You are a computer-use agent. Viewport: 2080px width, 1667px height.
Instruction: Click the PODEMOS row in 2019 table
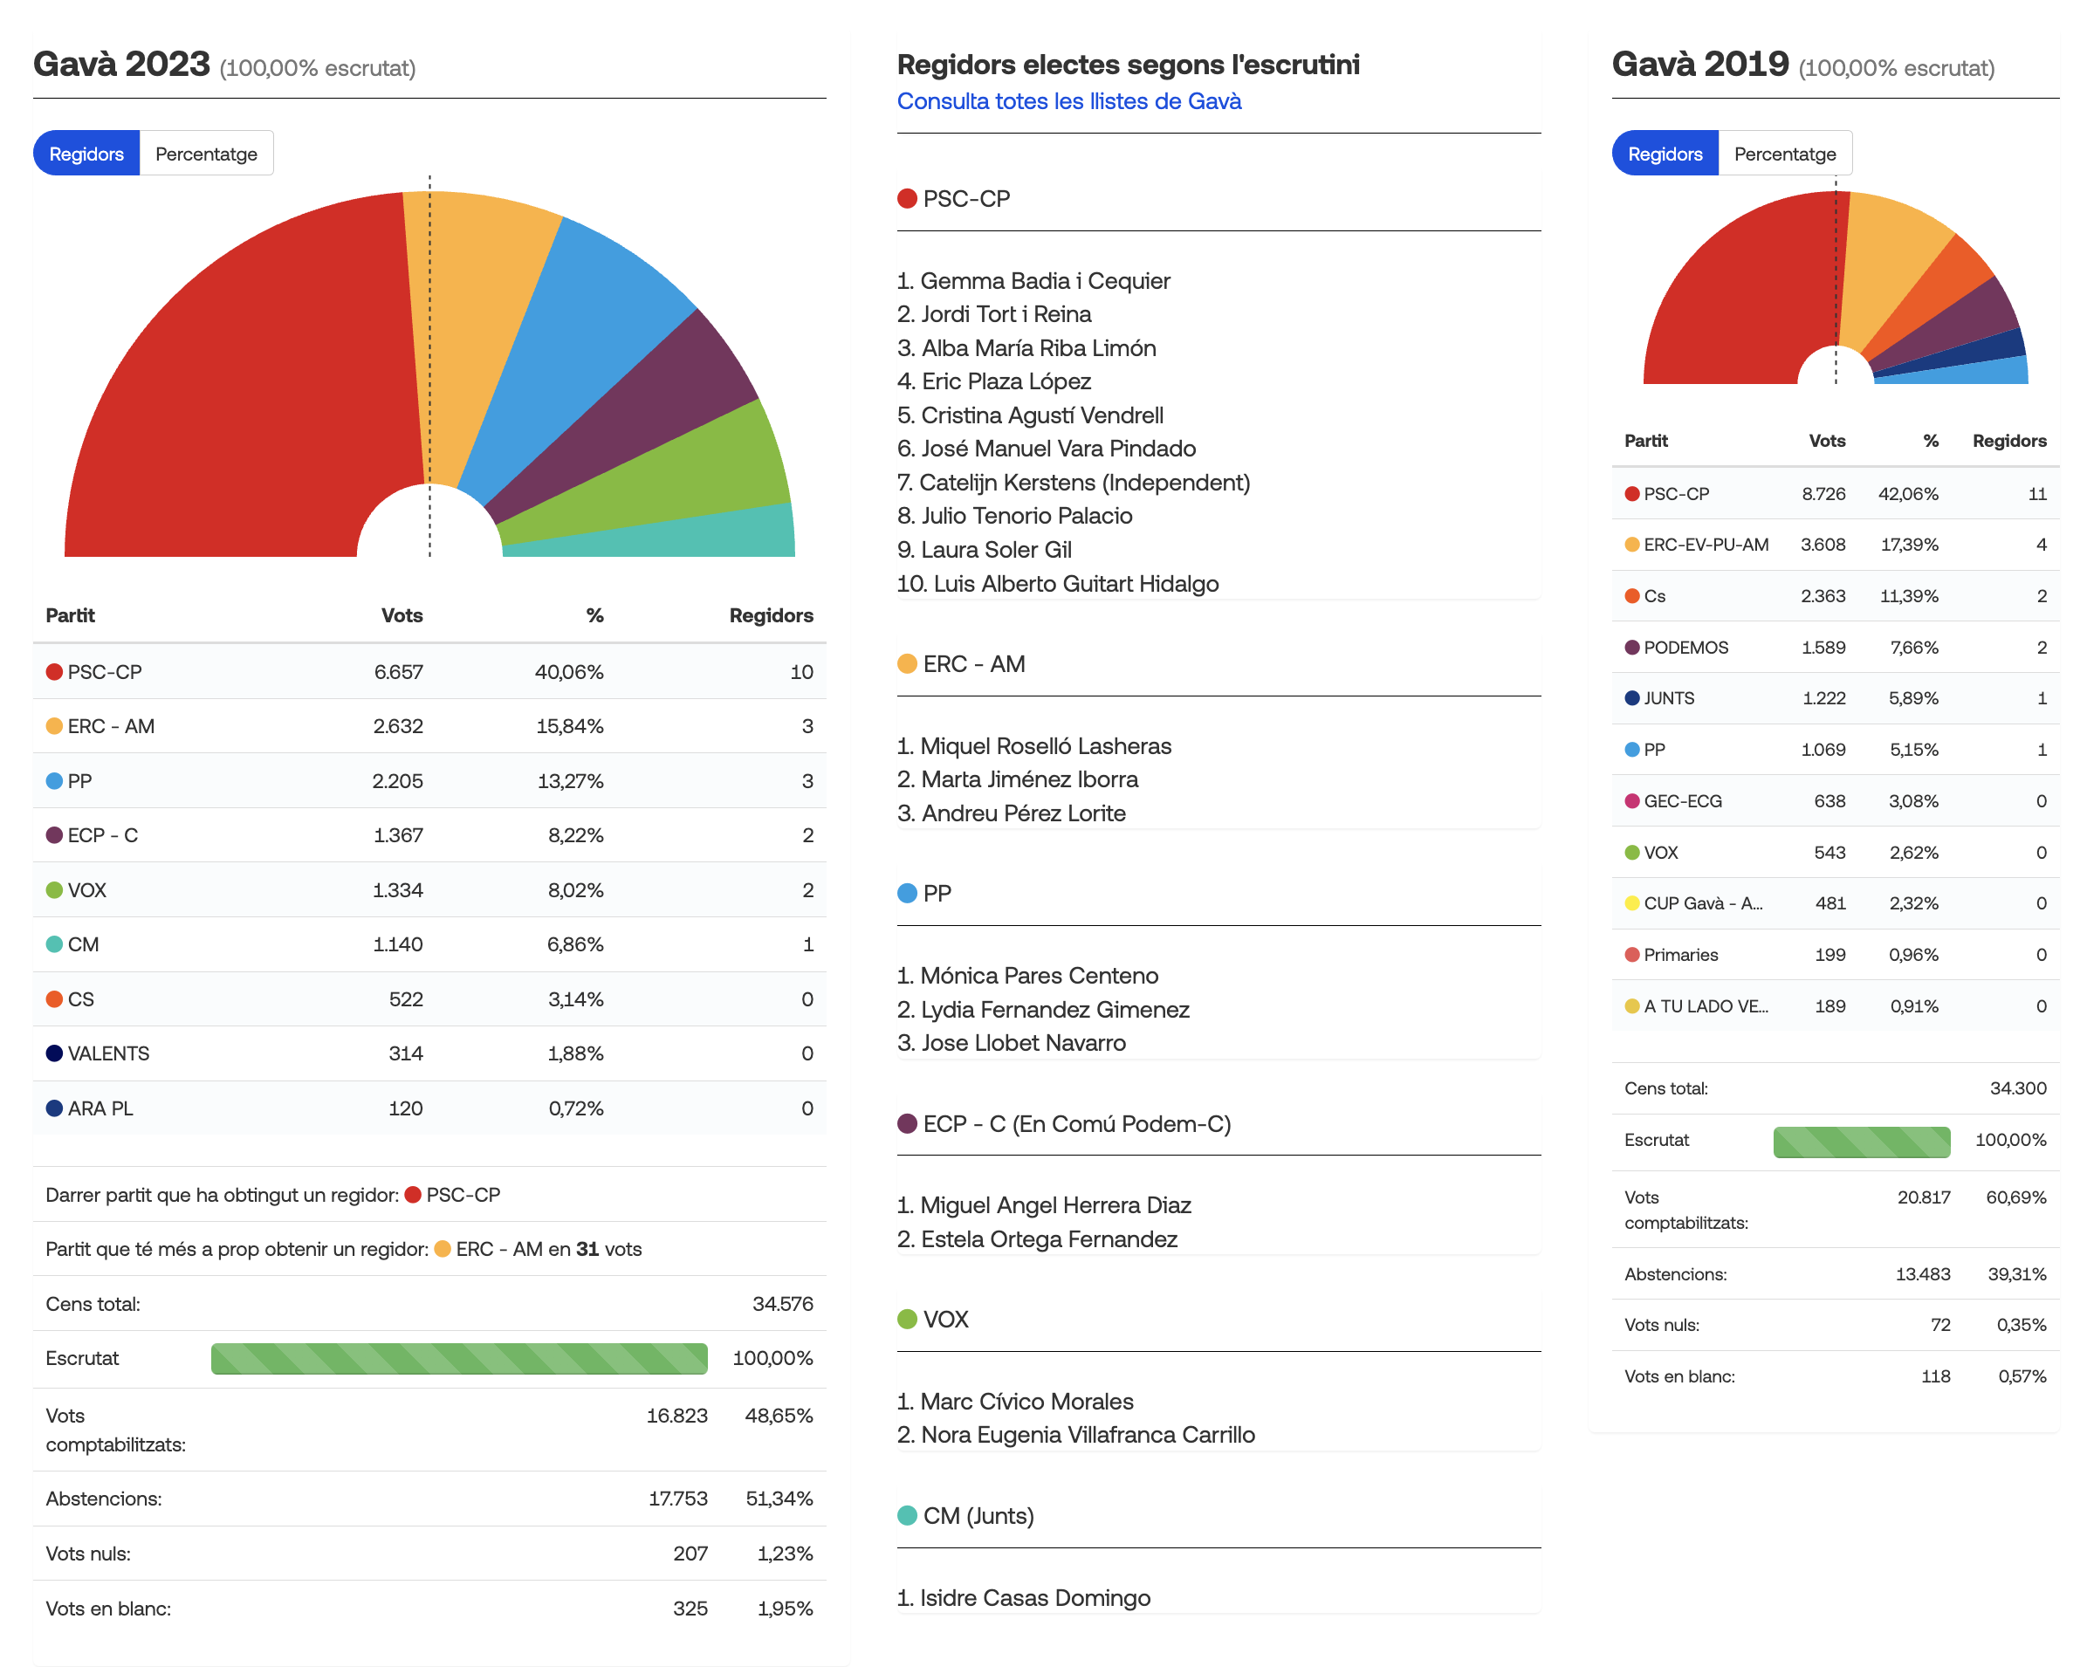point(1836,648)
